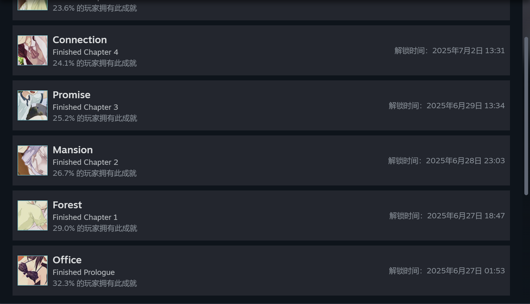Click the Forest achievement icon
This screenshot has height=304, width=530.
click(33, 215)
